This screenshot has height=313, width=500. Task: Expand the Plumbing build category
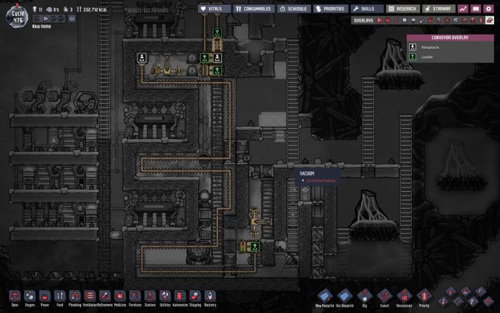pyautogui.click(x=75, y=296)
